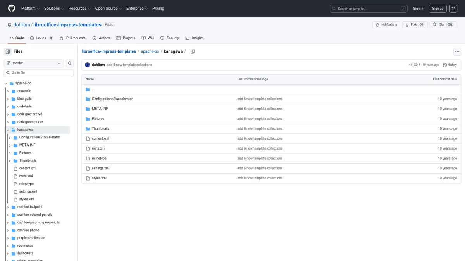Click the file icon for content.xml in table
Screen dimensions: 465x261
(88, 138)
